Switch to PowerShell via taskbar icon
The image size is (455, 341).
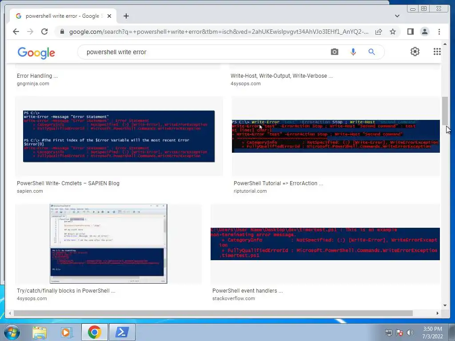tap(122, 332)
